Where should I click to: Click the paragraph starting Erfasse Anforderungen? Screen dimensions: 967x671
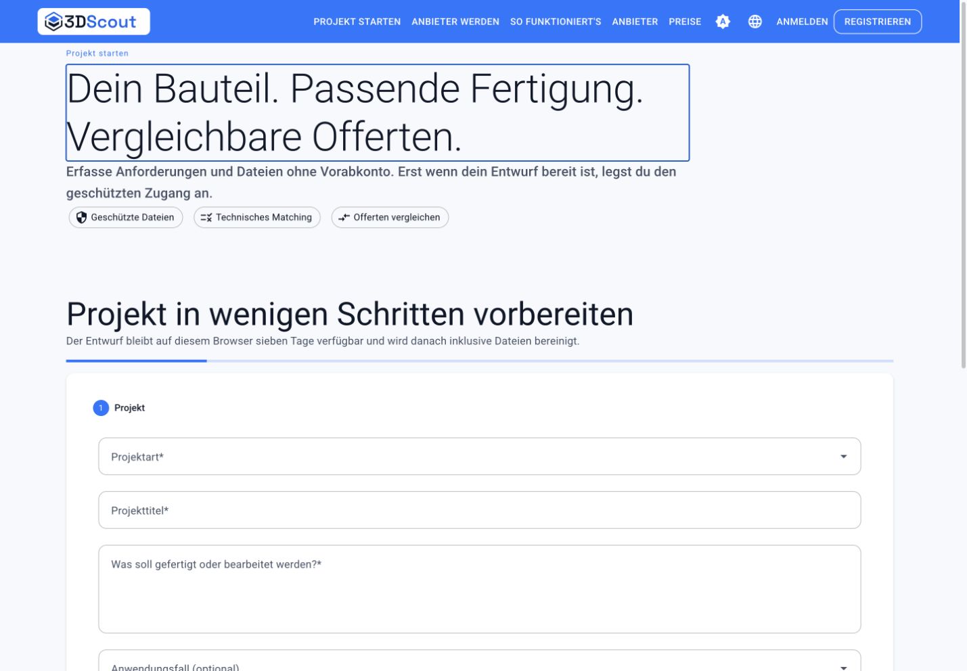point(372,183)
